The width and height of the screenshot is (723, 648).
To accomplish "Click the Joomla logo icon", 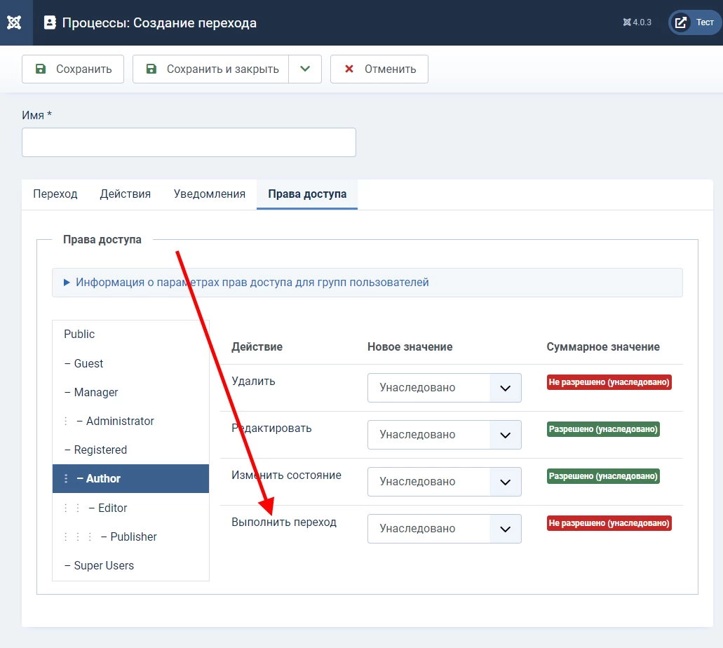I will point(14,22).
